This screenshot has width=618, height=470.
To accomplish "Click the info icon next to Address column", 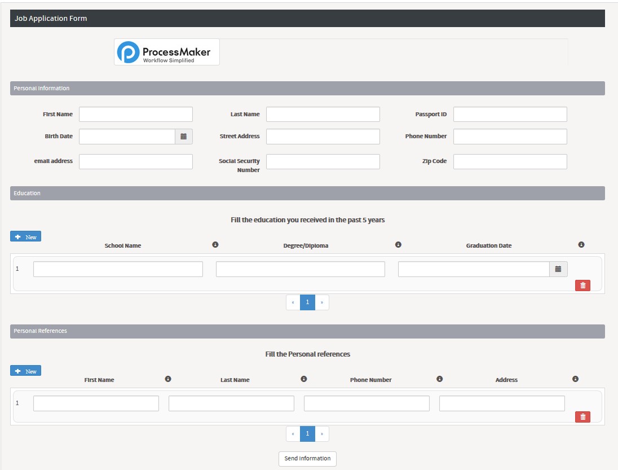I will 576,379.
